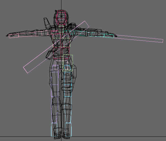Click the yellow-green pelvis bone box
The height and width of the screenshot is (141, 166).
pos(67,63)
